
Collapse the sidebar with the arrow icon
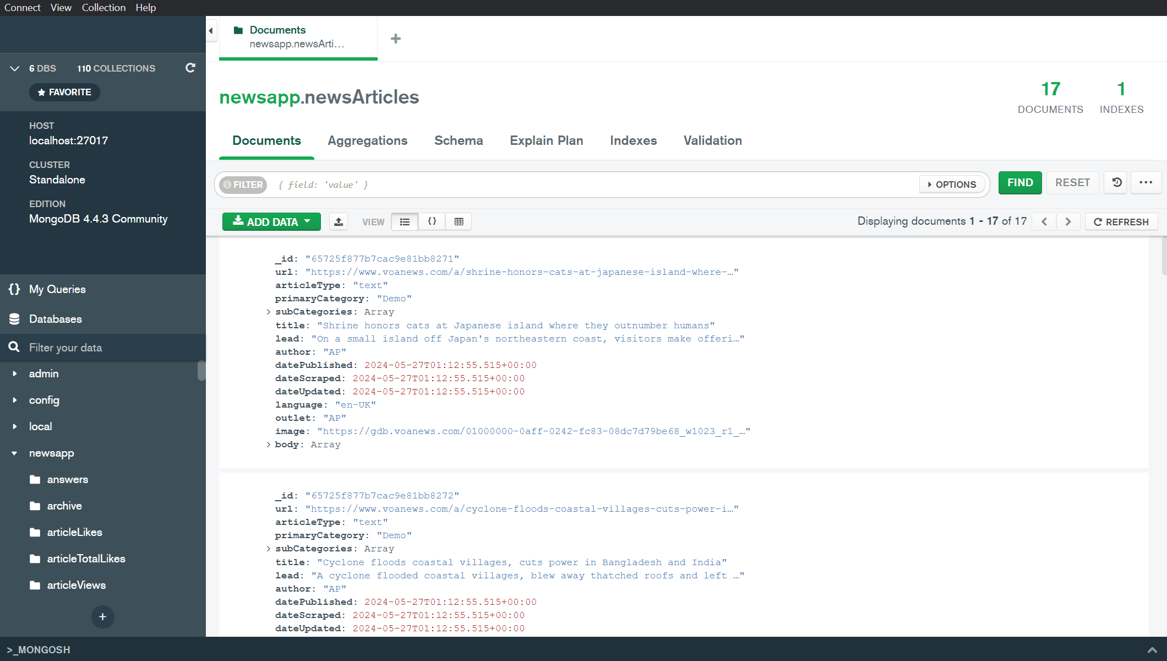211,31
